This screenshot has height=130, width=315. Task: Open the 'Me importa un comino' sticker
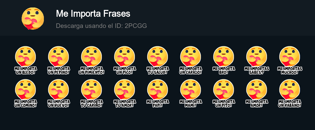pyautogui.click(x=25, y=93)
